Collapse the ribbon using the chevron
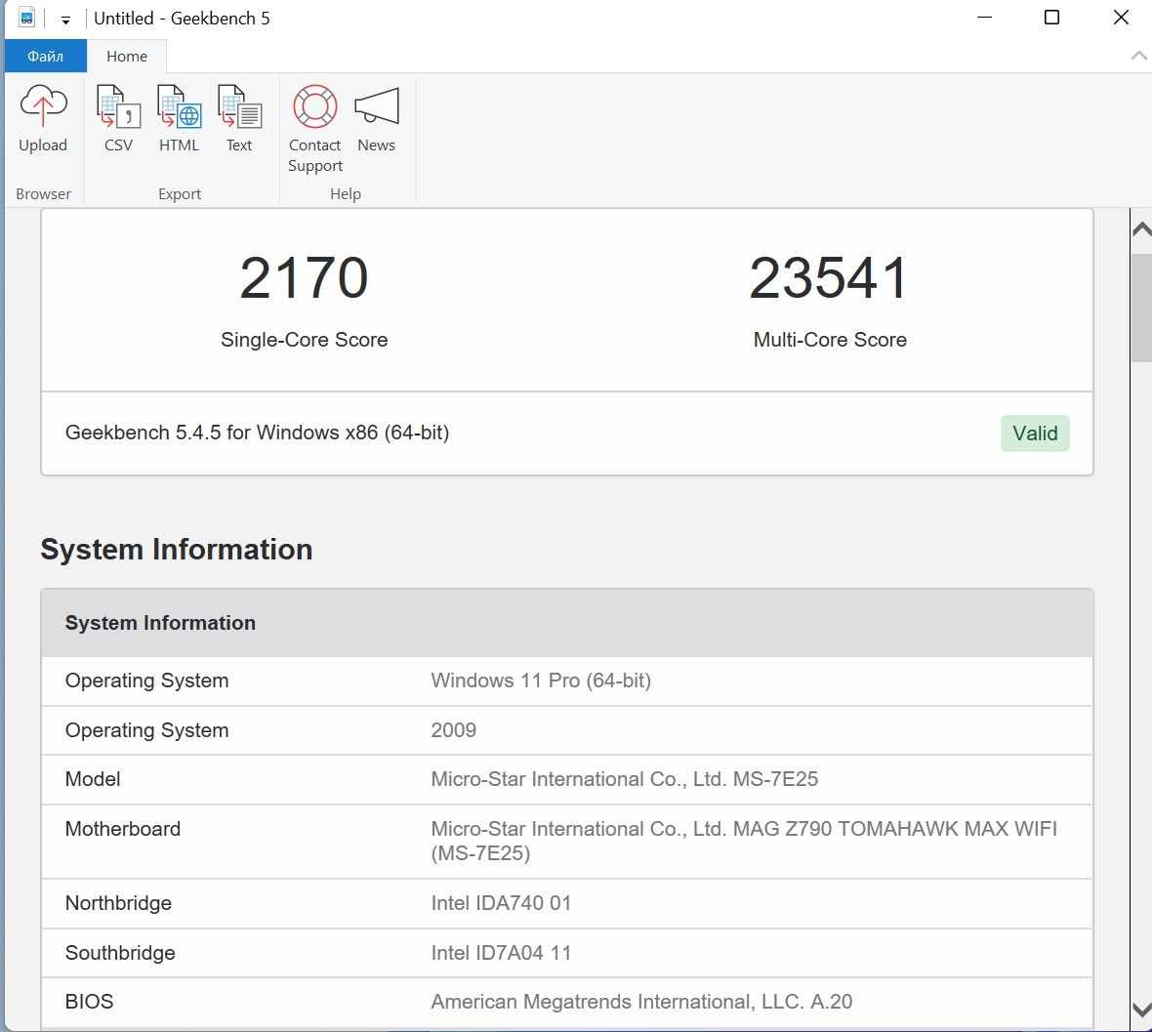The width and height of the screenshot is (1152, 1032). (1138, 56)
